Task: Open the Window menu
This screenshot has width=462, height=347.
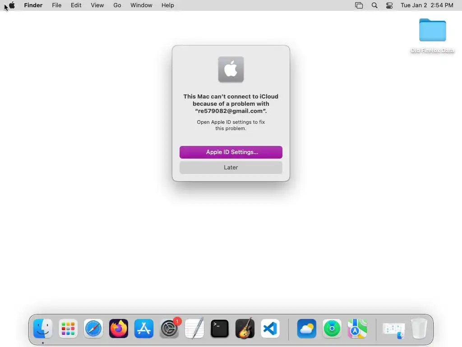Action: [141, 5]
